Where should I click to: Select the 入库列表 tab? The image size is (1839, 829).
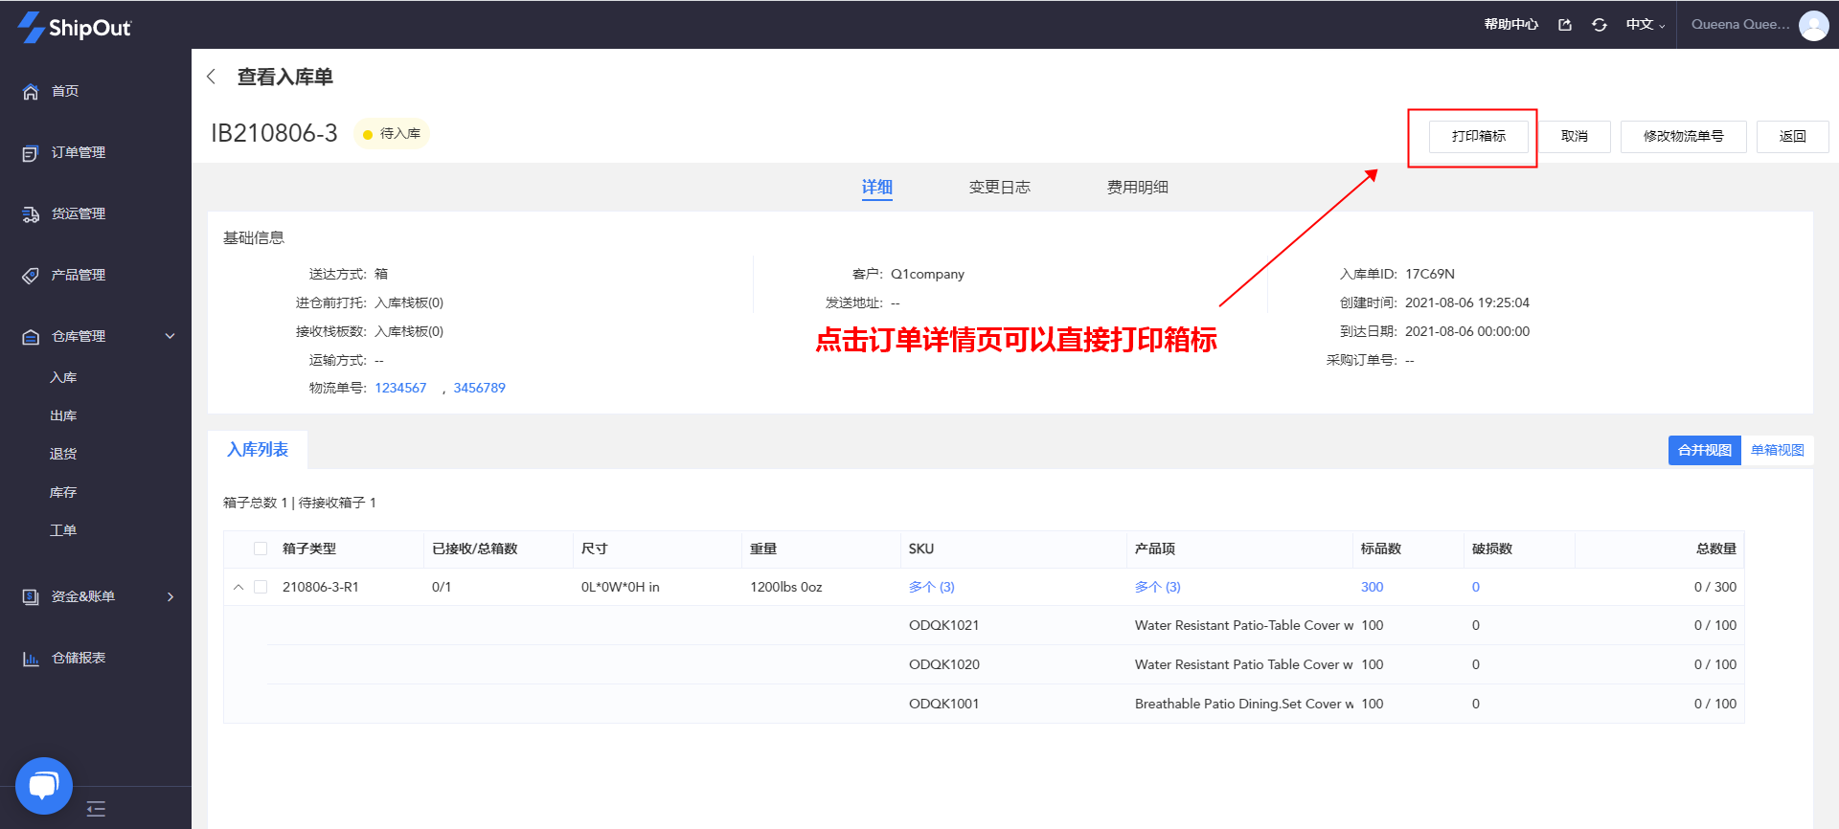(x=258, y=450)
